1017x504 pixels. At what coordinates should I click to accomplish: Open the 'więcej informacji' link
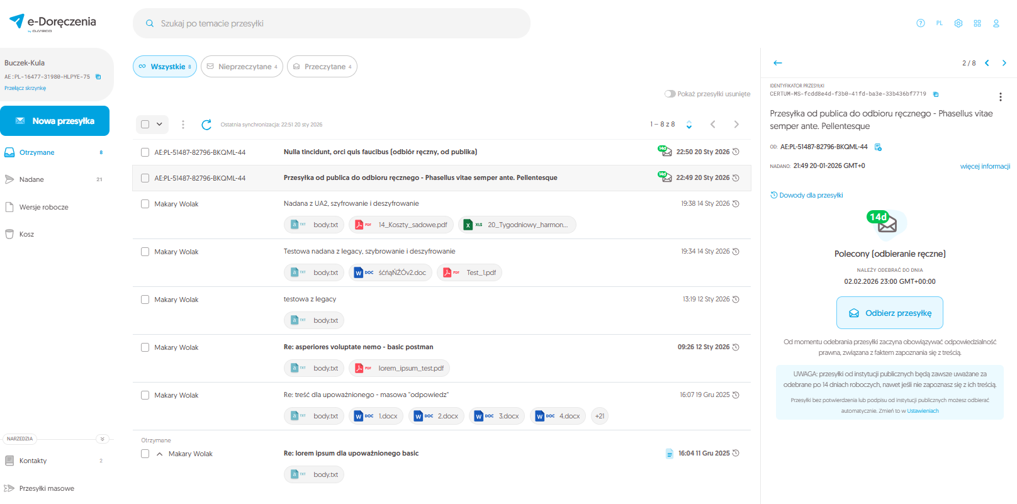pyautogui.click(x=984, y=166)
